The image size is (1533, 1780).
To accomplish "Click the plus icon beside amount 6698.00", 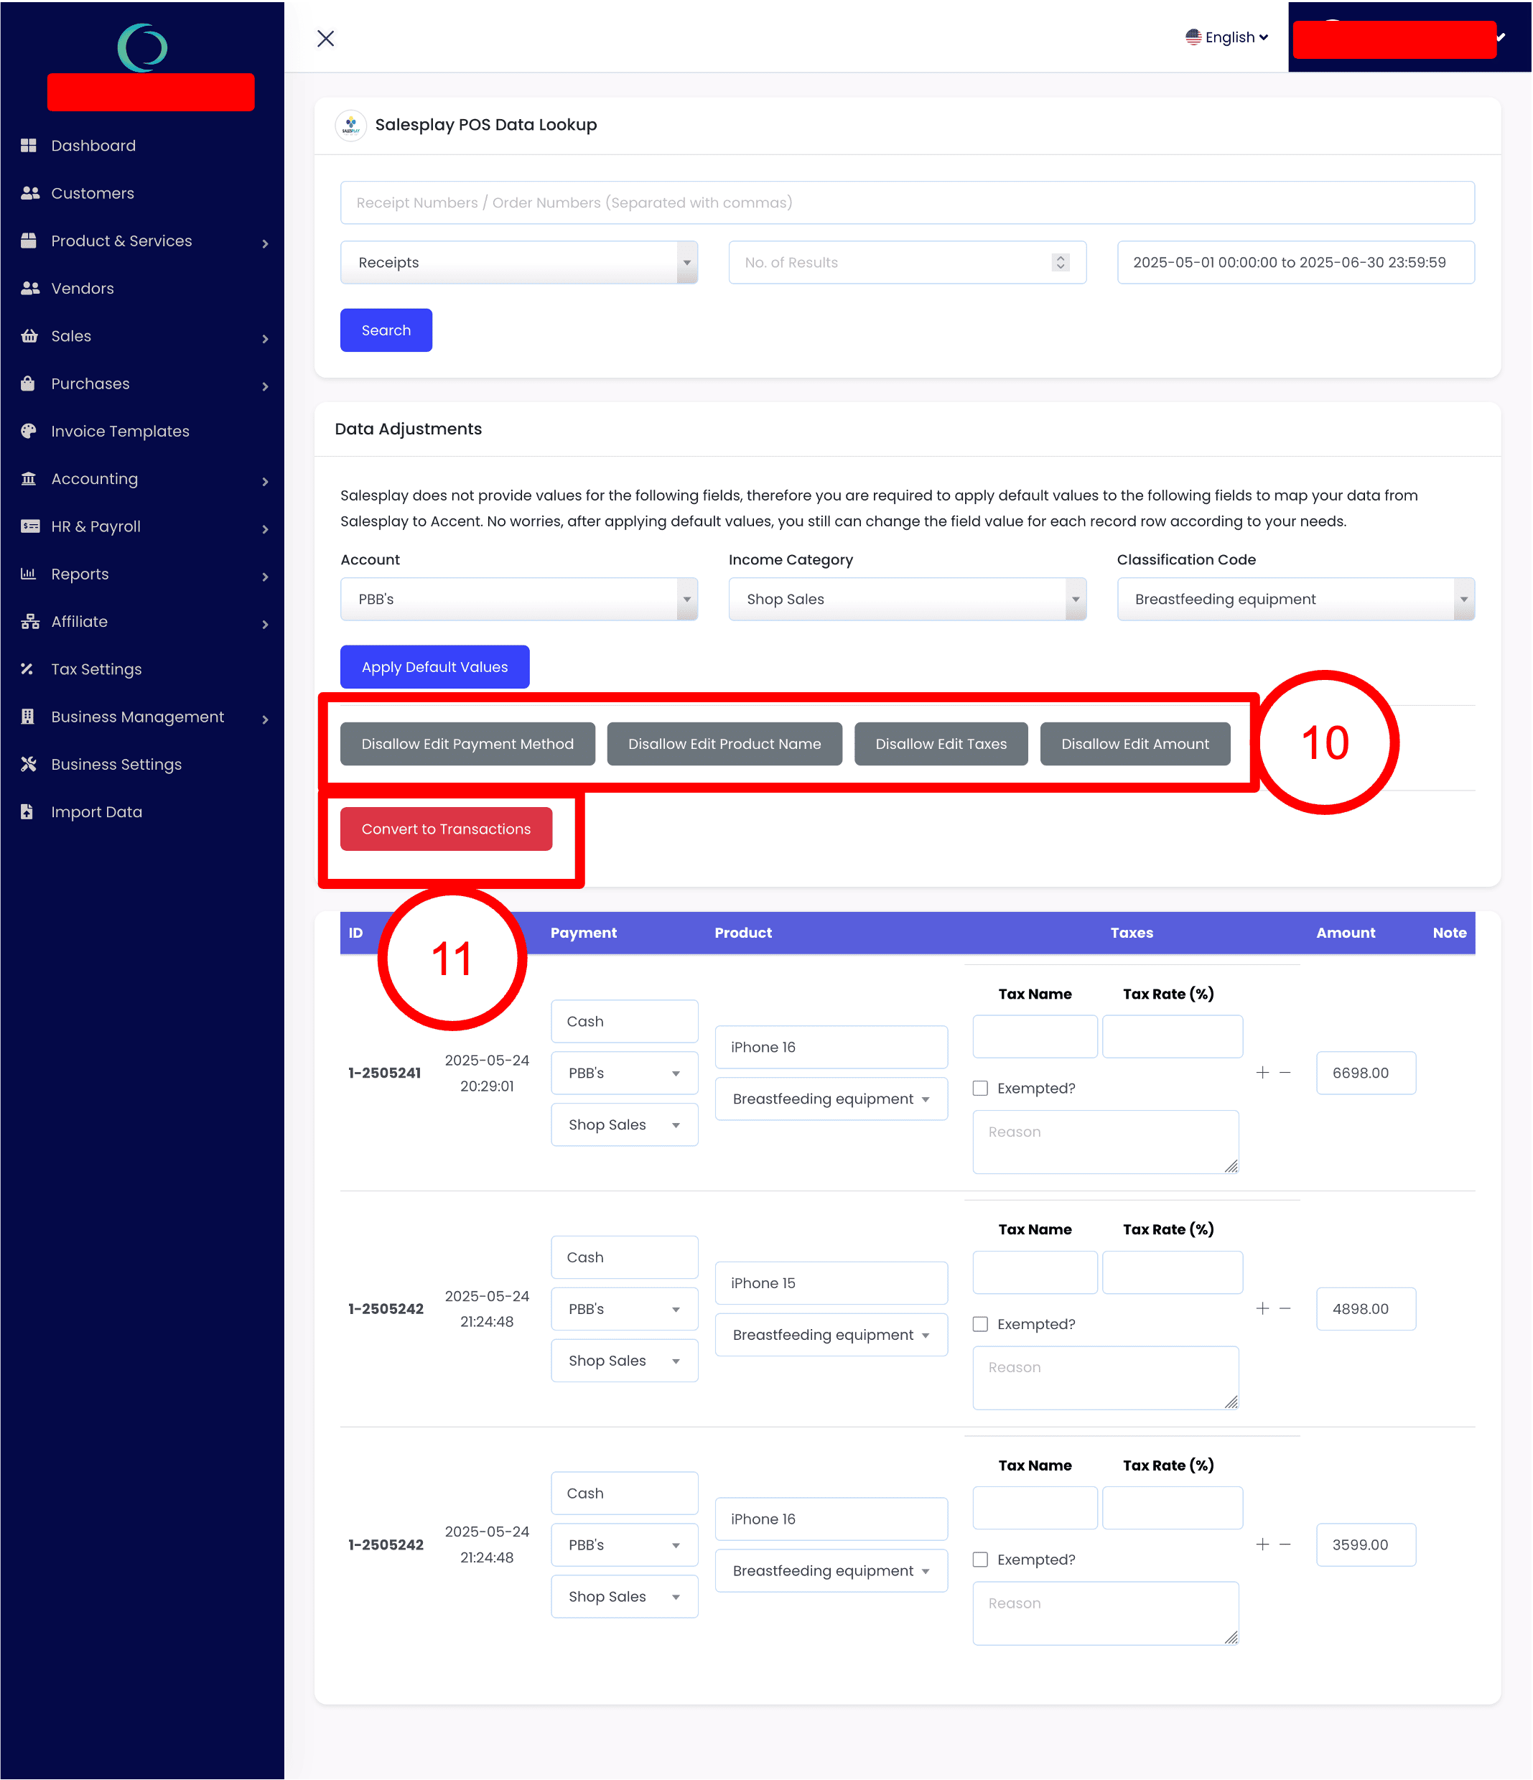I will 1262,1073.
